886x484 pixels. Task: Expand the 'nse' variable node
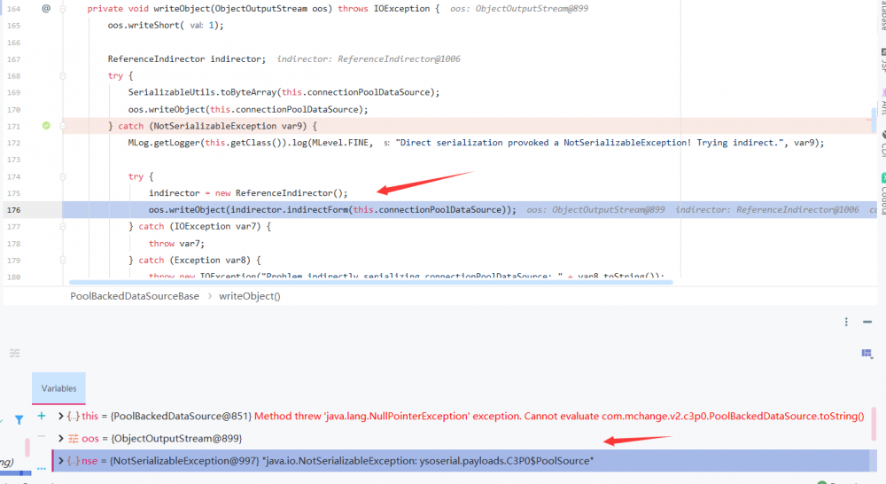click(60, 461)
